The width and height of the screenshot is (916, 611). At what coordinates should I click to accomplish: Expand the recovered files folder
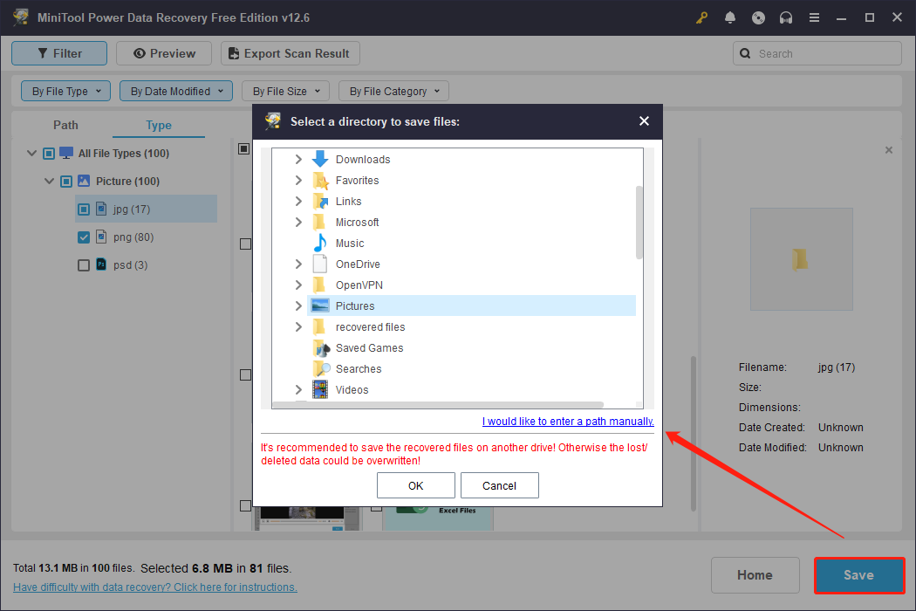pos(298,326)
